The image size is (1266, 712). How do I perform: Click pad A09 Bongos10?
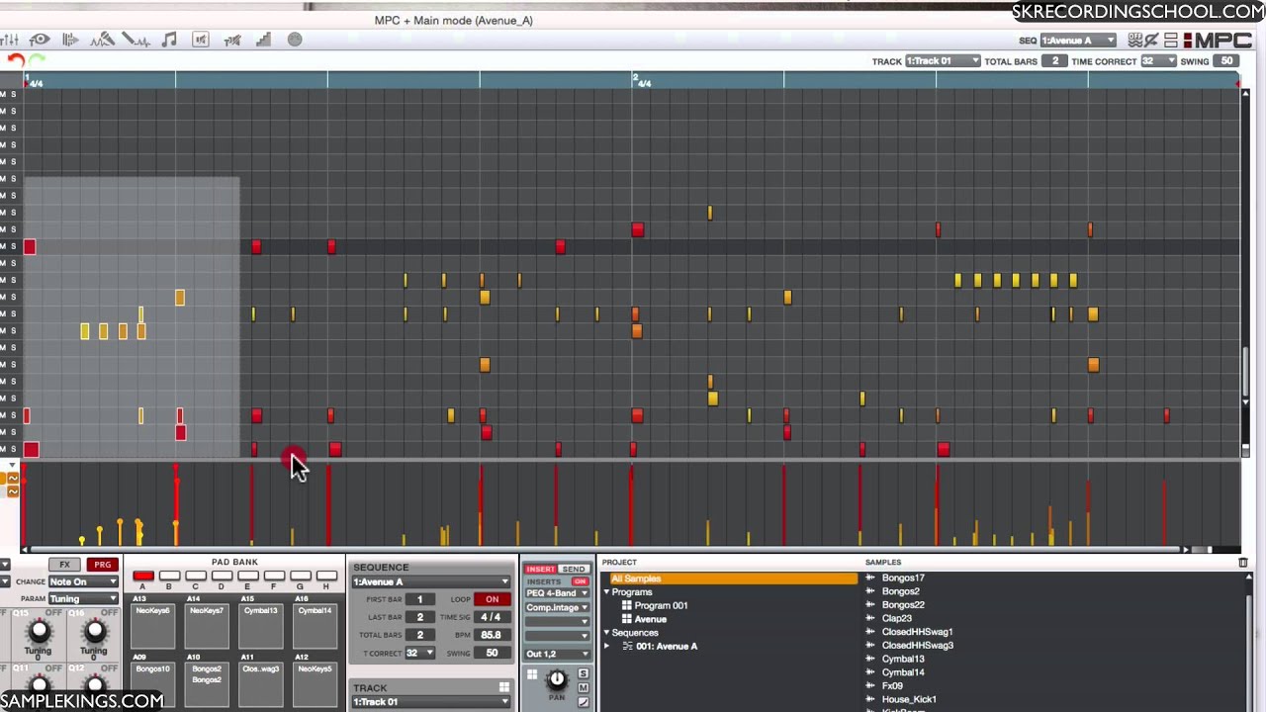[x=152, y=682]
